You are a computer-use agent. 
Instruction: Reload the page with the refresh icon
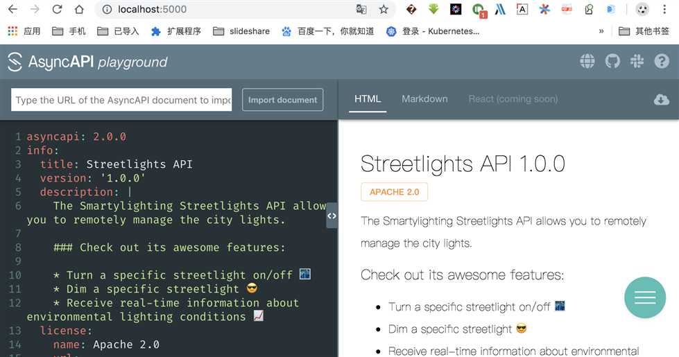[57, 9]
